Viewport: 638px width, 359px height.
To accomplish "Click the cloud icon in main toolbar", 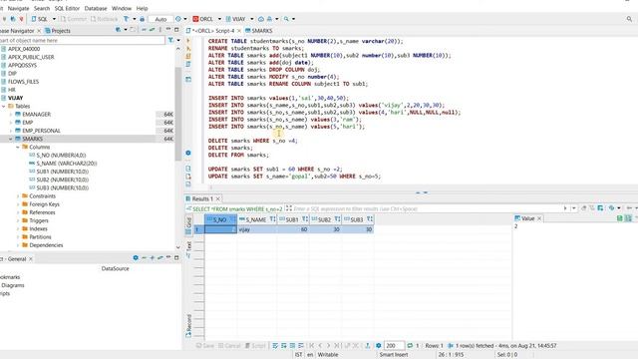I will [261, 19].
